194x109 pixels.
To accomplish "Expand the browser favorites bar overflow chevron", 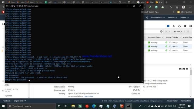I will coord(173,12).
